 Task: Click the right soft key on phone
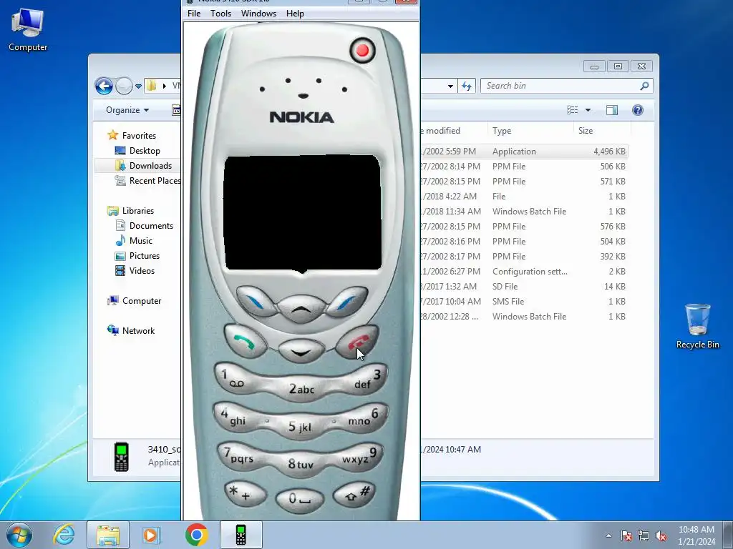pyautogui.click(x=347, y=302)
